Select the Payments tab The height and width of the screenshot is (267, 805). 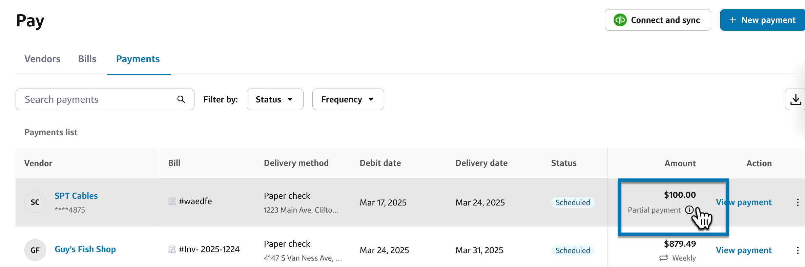coord(138,59)
